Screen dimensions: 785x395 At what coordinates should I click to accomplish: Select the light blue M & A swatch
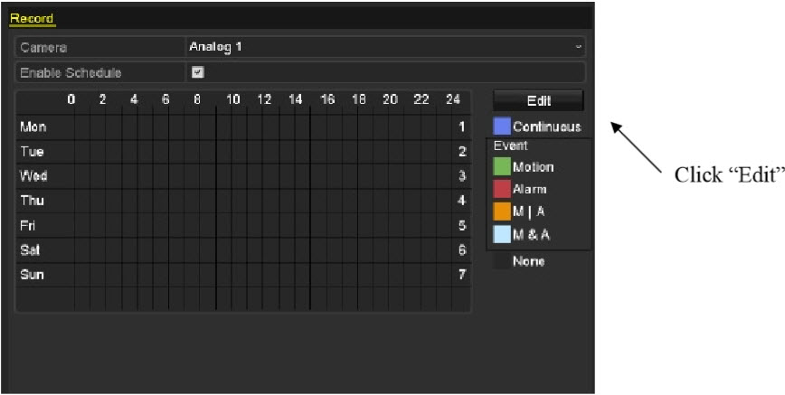click(502, 234)
